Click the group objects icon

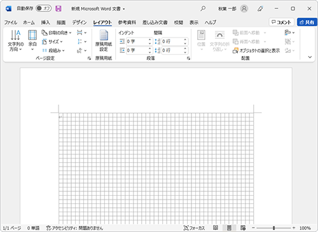pos(287,41)
